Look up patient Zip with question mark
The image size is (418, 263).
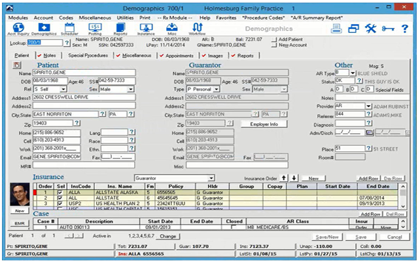77,123
